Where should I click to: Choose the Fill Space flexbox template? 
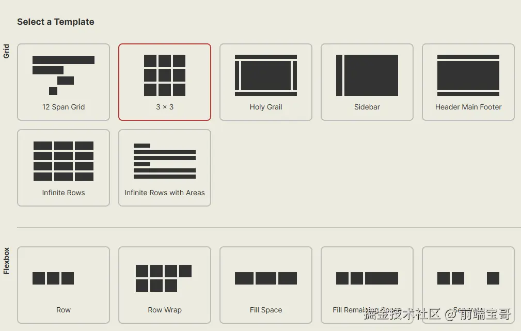pyautogui.click(x=265, y=285)
